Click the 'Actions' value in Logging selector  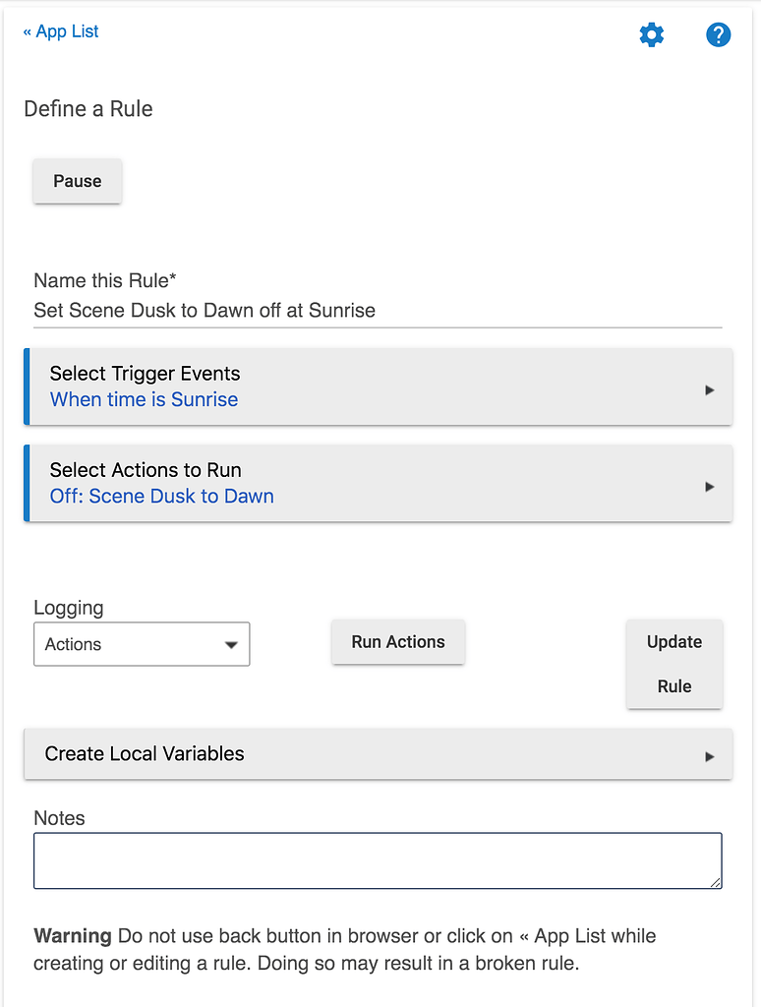tap(74, 645)
